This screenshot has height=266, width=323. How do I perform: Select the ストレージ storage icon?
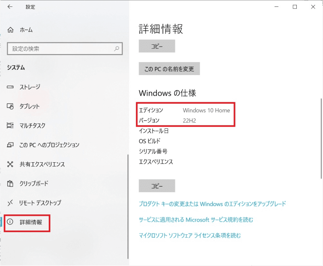coord(10,87)
